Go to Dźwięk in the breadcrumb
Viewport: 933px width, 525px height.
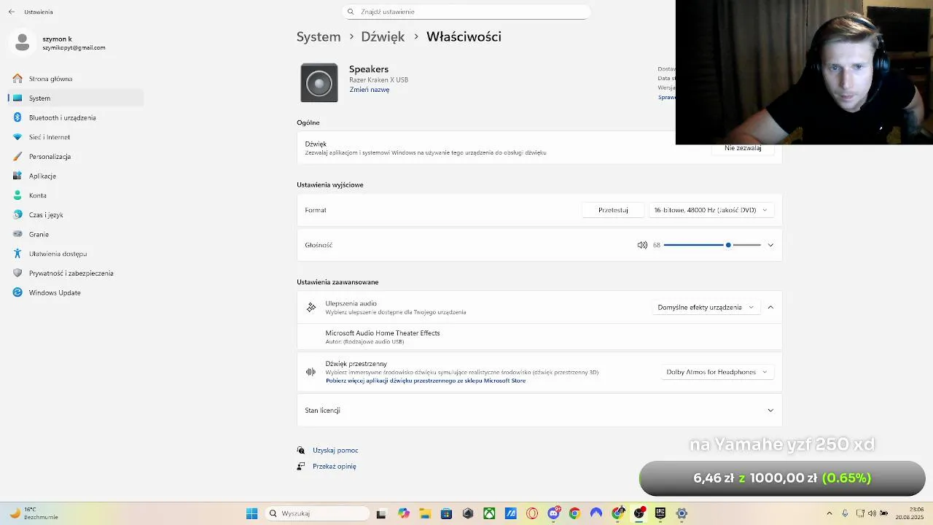[383, 36]
